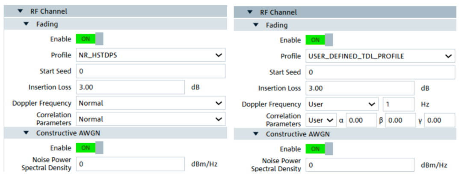Viewport: 462px width, 182px height.
Task: Collapse the RF Channel section in left panel
Action: 20,12
